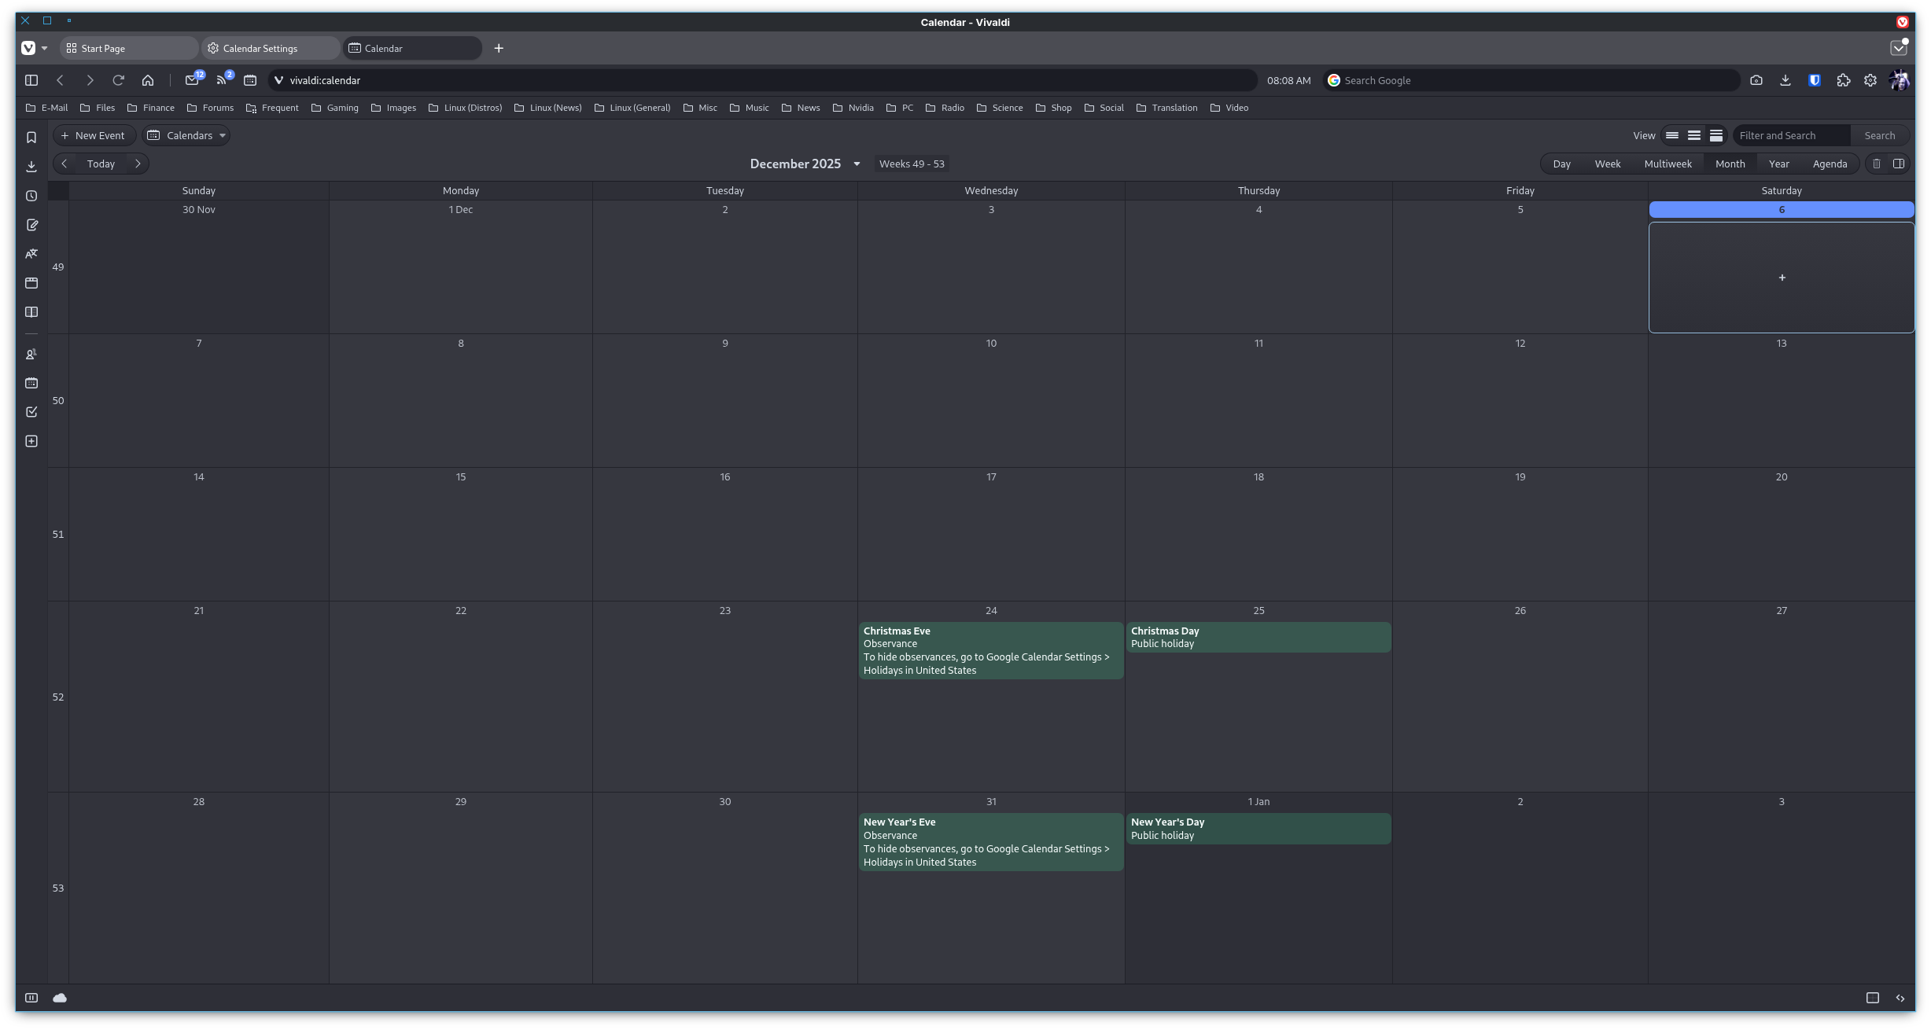Click the trash delete event icon
The height and width of the screenshot is (1030, 1931).
tap(1876, 164)
